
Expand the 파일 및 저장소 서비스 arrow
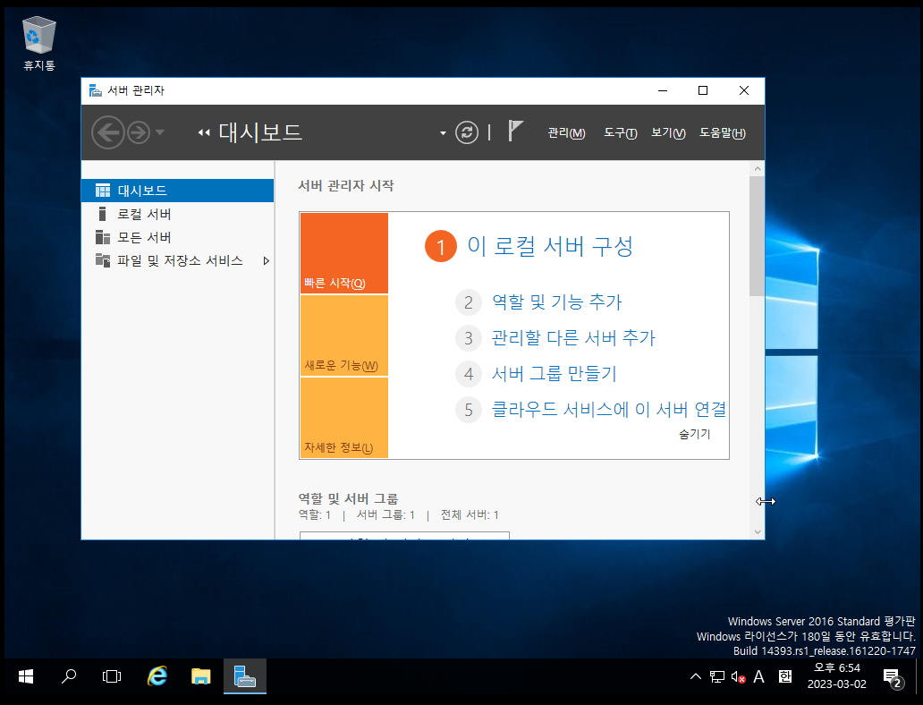click(x=266, y=261)
